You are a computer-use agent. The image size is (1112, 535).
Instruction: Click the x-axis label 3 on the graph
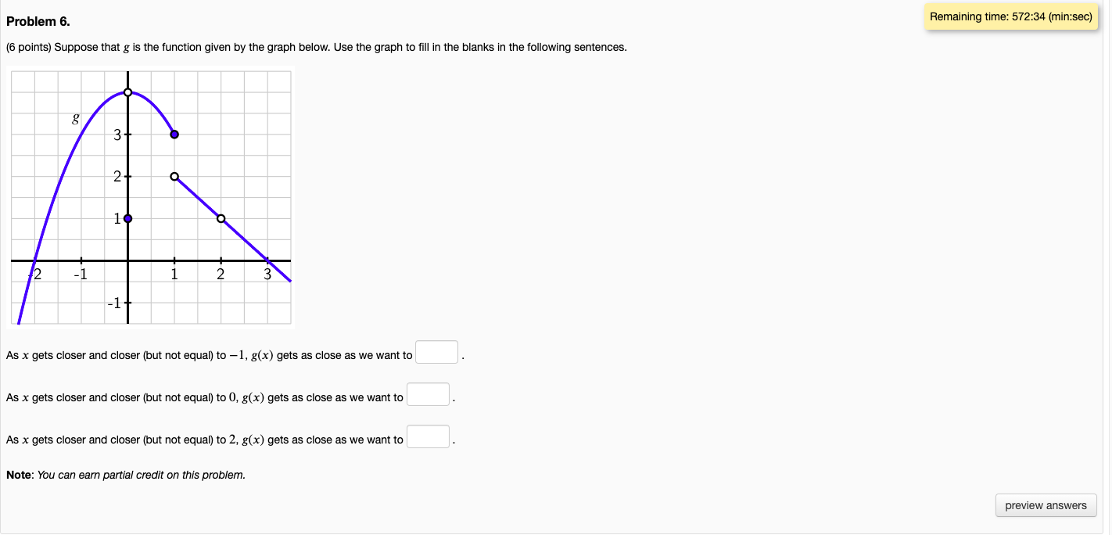(x=267, y=274)
